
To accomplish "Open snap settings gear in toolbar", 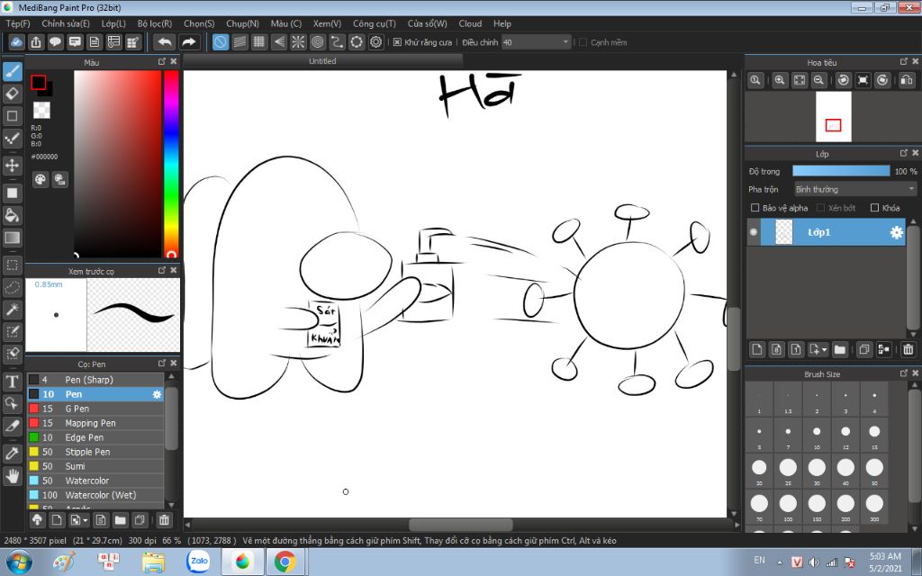I will click(x=375, y=42).
